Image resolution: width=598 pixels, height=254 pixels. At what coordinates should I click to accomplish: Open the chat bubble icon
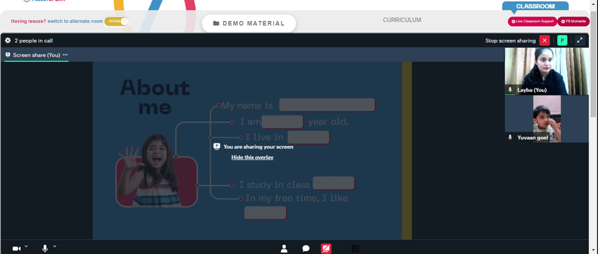pyautogui.click(x=306, y=249)
